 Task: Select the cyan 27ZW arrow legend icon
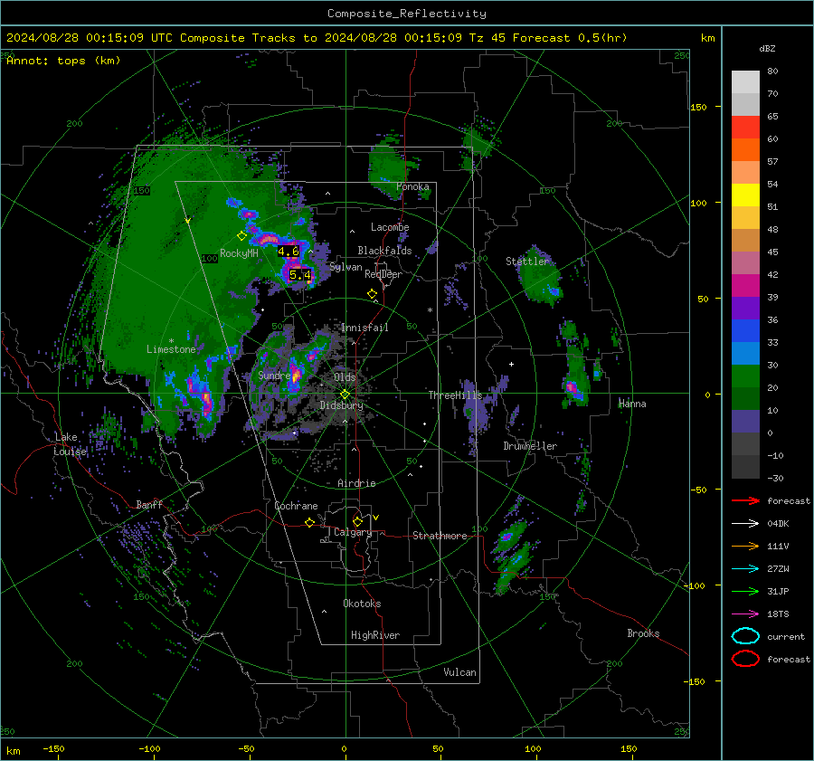pyautogui.click(x=745, y=569)
